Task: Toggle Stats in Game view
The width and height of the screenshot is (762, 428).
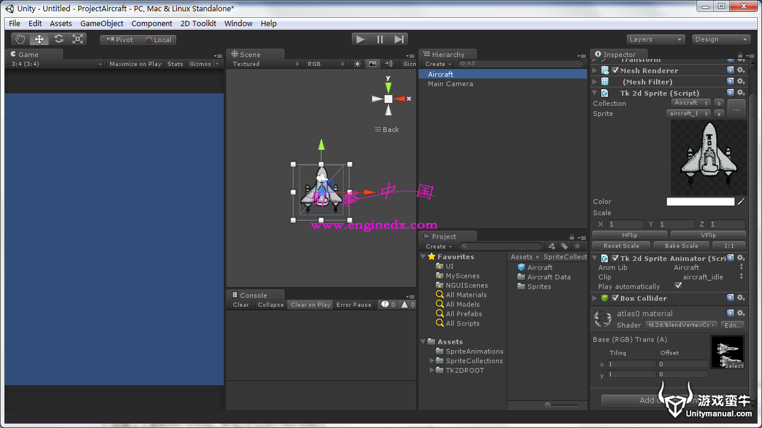Action: point(175,64)
